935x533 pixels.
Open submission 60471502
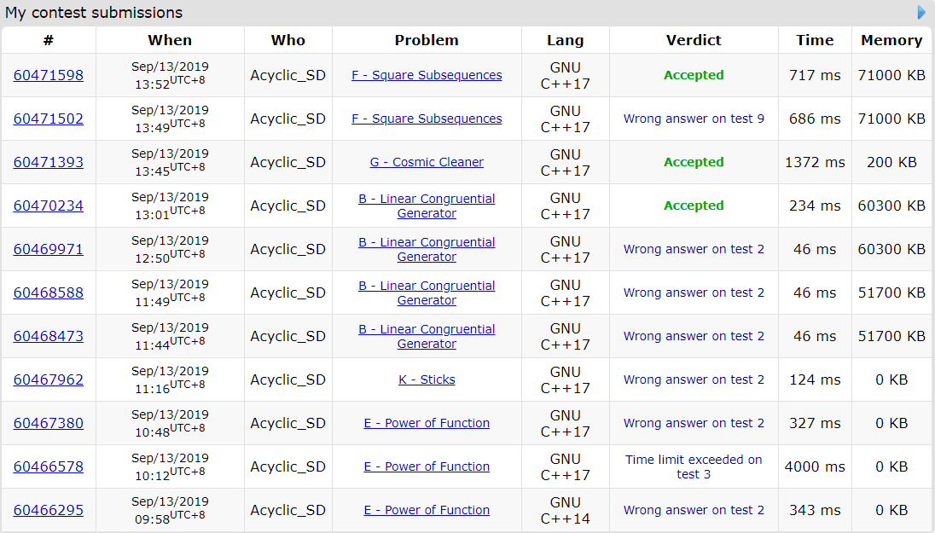pos(49,119)
